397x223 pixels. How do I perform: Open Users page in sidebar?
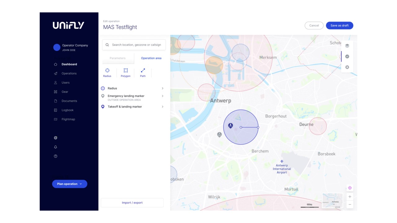point(65,83)
